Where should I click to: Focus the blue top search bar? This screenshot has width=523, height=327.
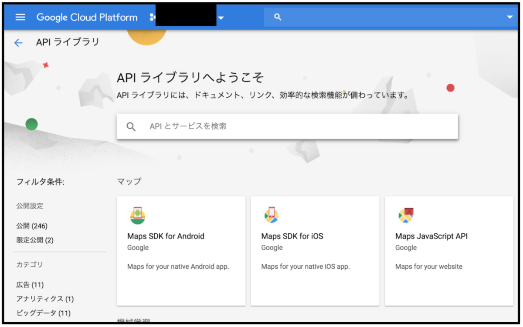(x=391, y=17)
